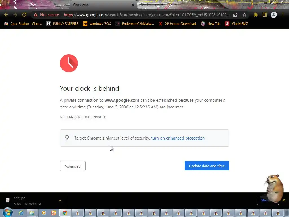Open the VineMEMZ bookmark
Image resolution: width=289 pixels, height=217 pixels.
pos(237,24)
